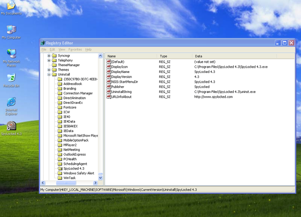
Task: Select the string icon of DisplayVersion value
Action: [x=109, y=77]
